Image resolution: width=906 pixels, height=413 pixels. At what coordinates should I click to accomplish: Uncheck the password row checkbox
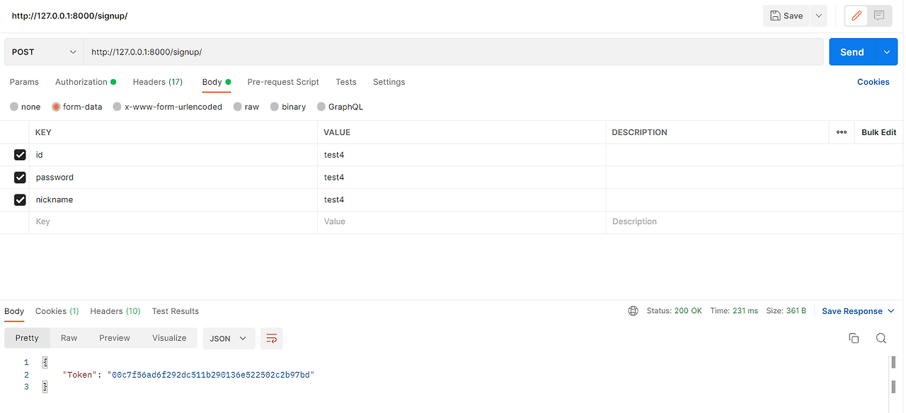(20, 178)
